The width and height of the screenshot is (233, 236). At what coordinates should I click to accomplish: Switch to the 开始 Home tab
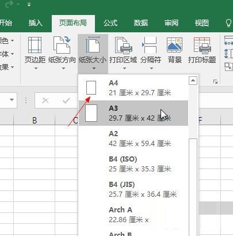6,23
